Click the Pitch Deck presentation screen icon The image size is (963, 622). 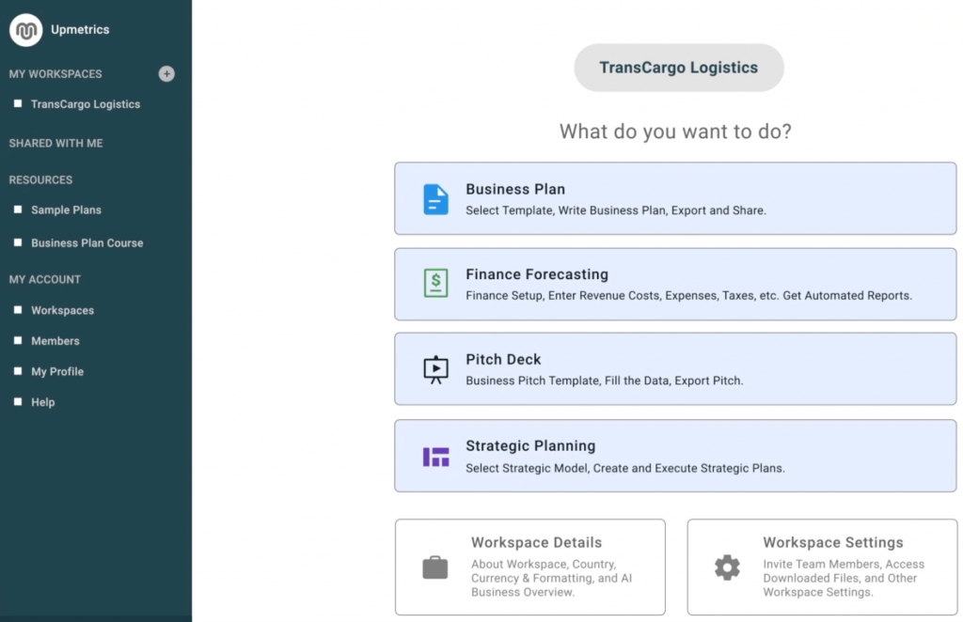tap(436, 369)
